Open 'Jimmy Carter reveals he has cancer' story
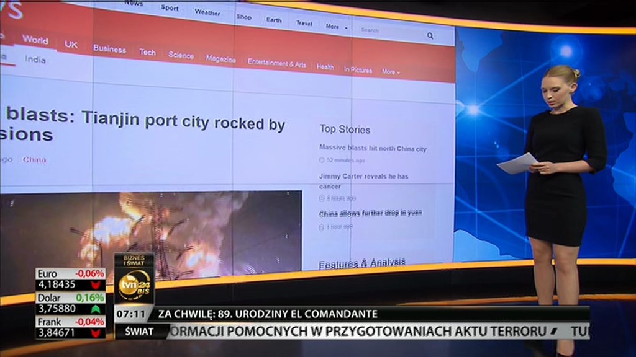This screenshot has width=636, height=357. pos(363,181)
